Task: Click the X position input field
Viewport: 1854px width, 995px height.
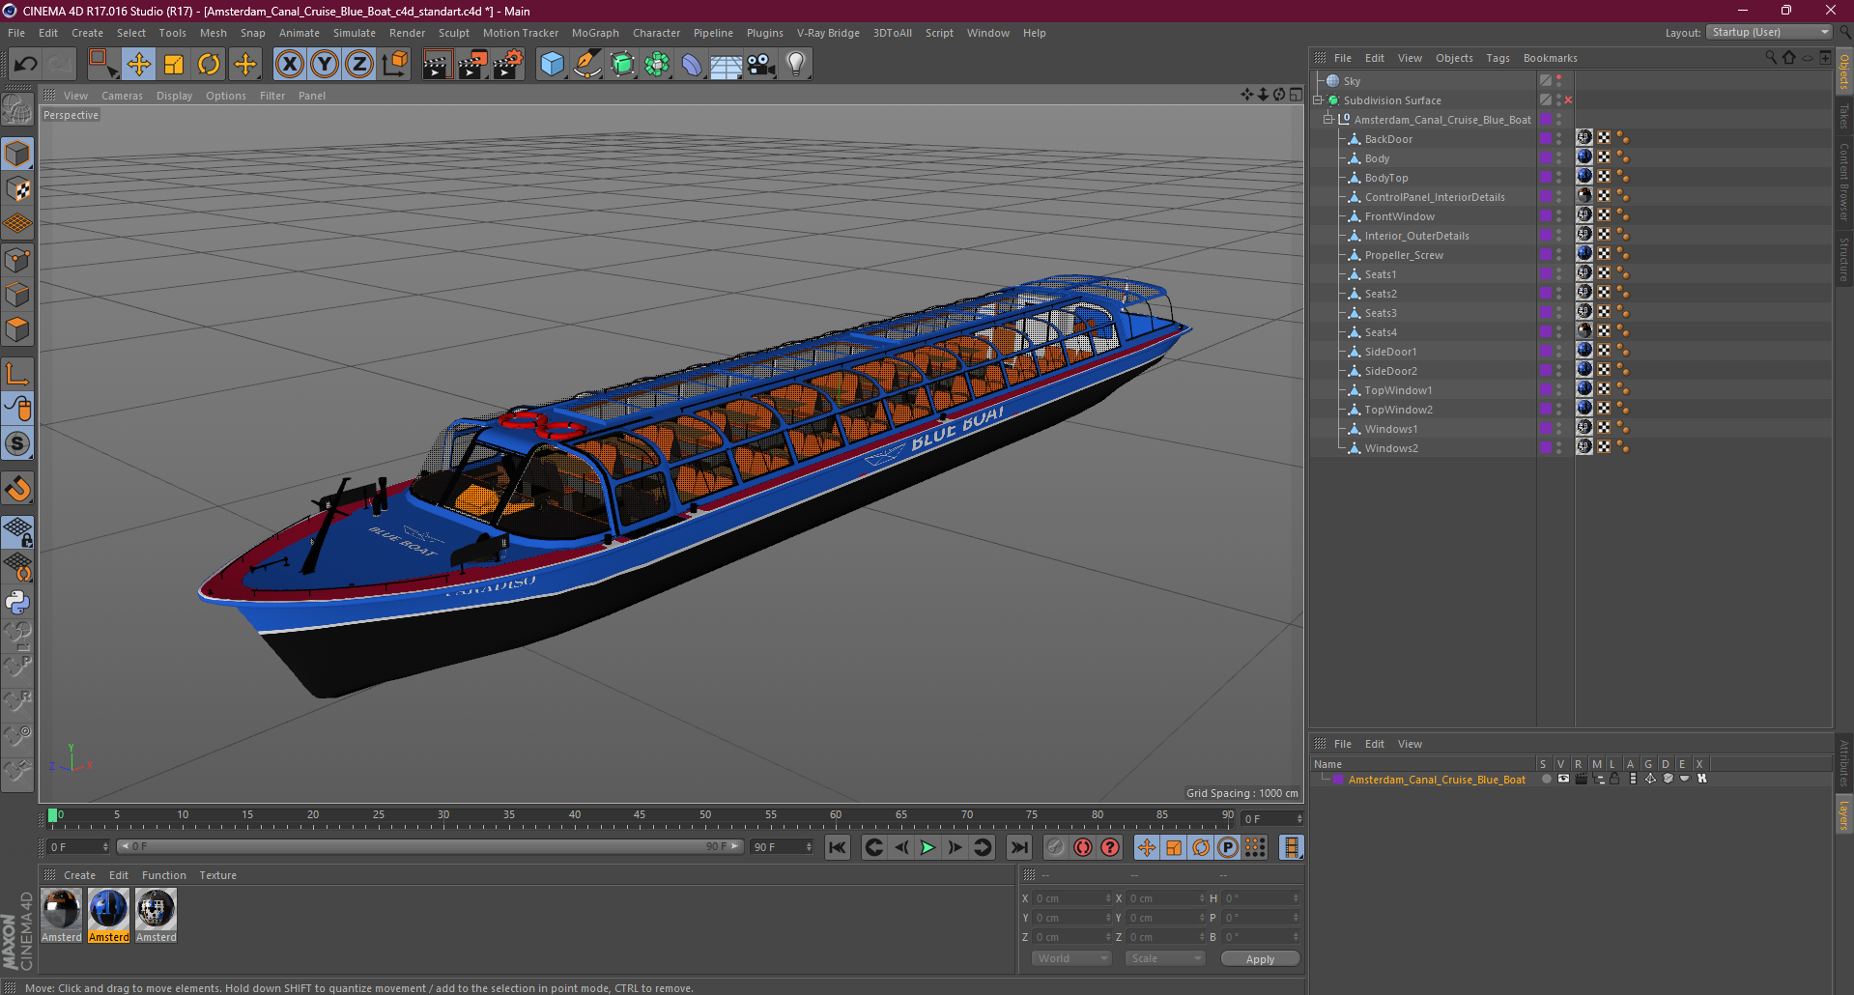Action: coord(1072,898)
